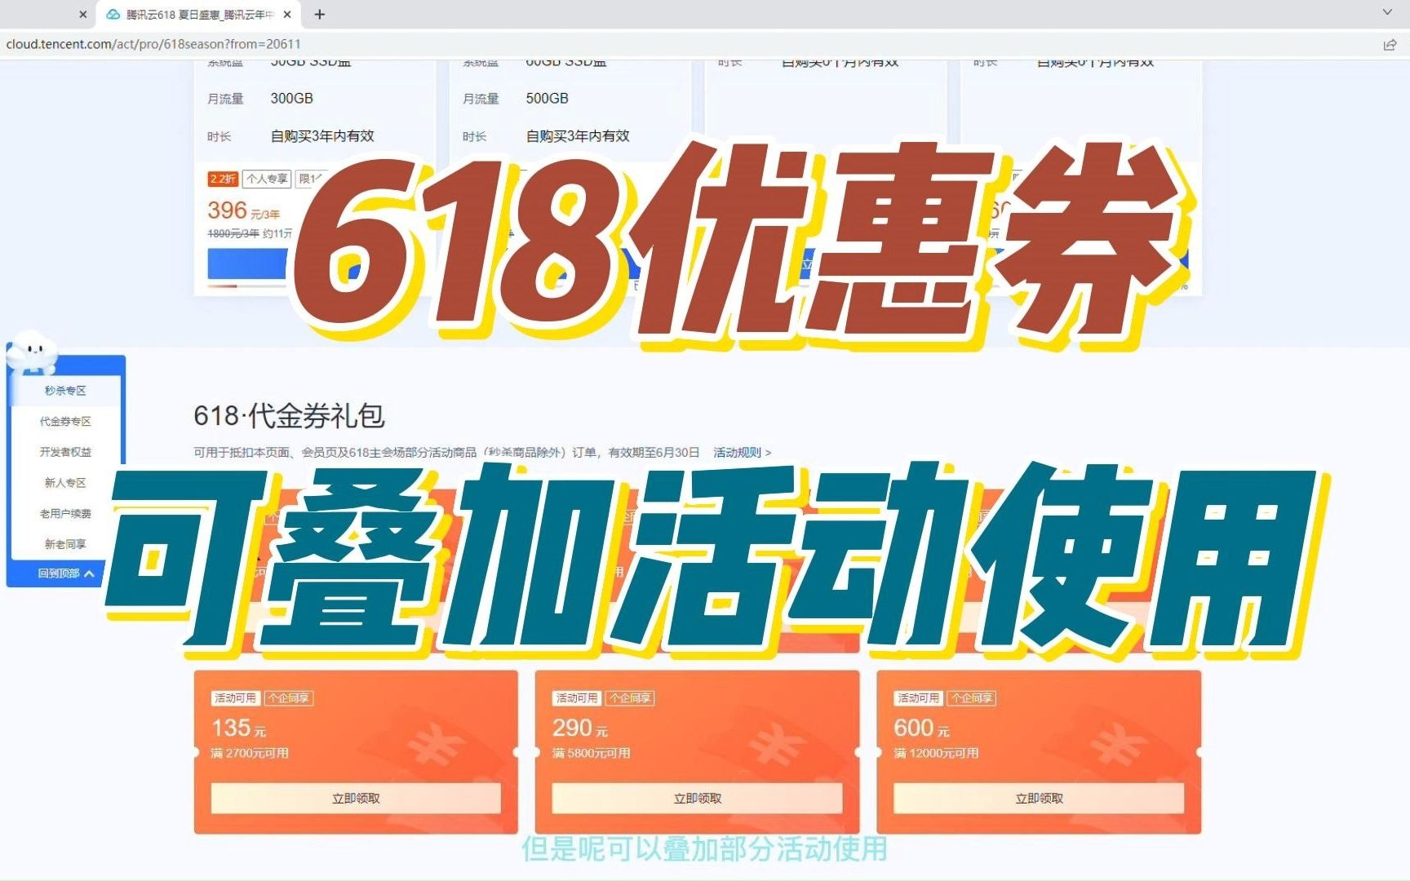
Task: Claim the 600元 voucher with 立即领取
Action: pos(1039,799)
